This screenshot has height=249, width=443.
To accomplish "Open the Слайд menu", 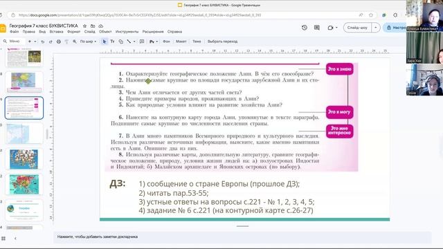I will coord(89,32).
